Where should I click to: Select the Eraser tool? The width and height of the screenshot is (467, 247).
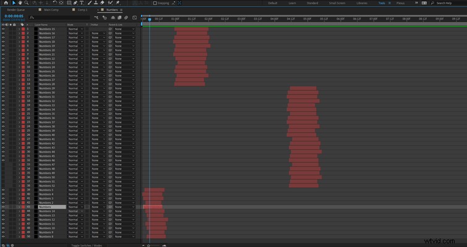(x=102, y=2)
